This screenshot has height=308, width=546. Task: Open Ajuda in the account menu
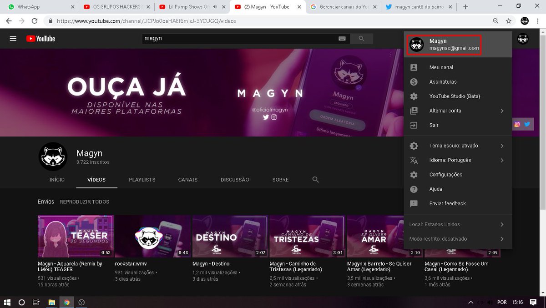click(x=458, y=189)
